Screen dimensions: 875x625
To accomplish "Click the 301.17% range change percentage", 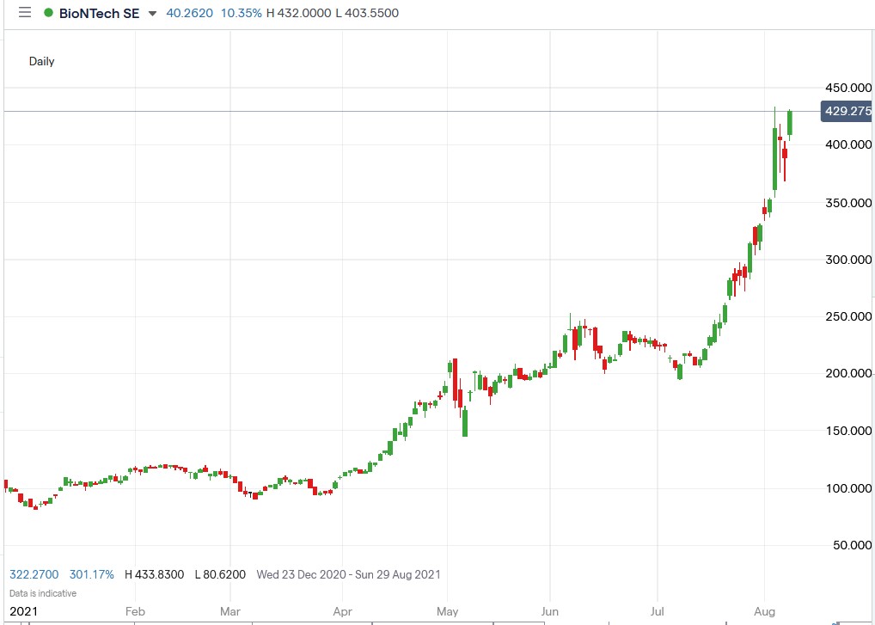I will tap(92, 574).
